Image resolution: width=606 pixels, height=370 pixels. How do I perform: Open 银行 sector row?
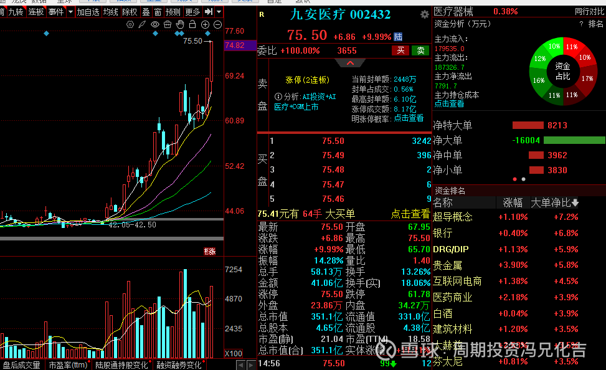(506, 233)
